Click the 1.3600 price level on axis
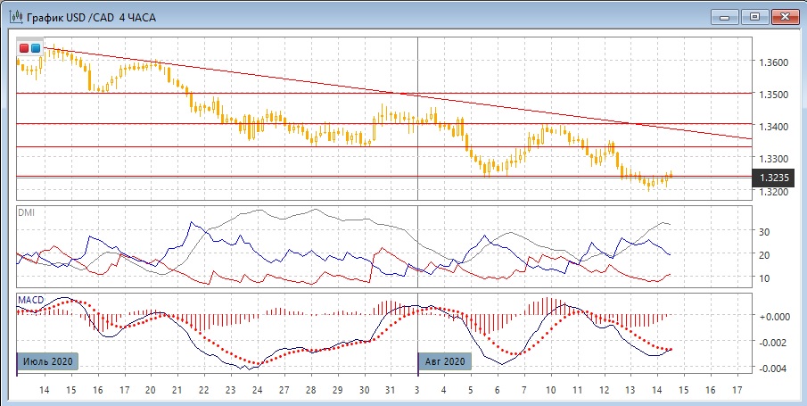The height and width of the screenshot is (406, 807). 772,62
